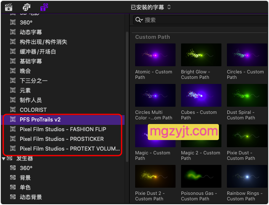
Task: Open the Libraries sidebar clapperboard icon
Action: [8, 7]
